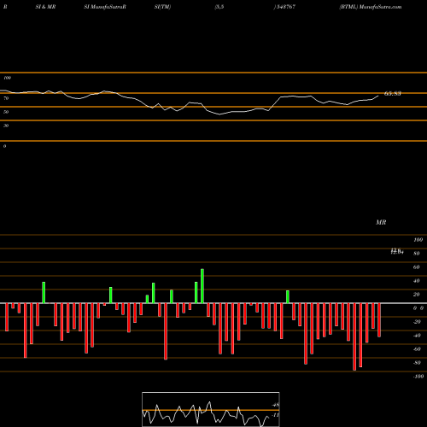The width and height of the screenshot is (427, 427).
Task: Click the '(5,5' parameter text in header
Action: click(x=219, y=7)
